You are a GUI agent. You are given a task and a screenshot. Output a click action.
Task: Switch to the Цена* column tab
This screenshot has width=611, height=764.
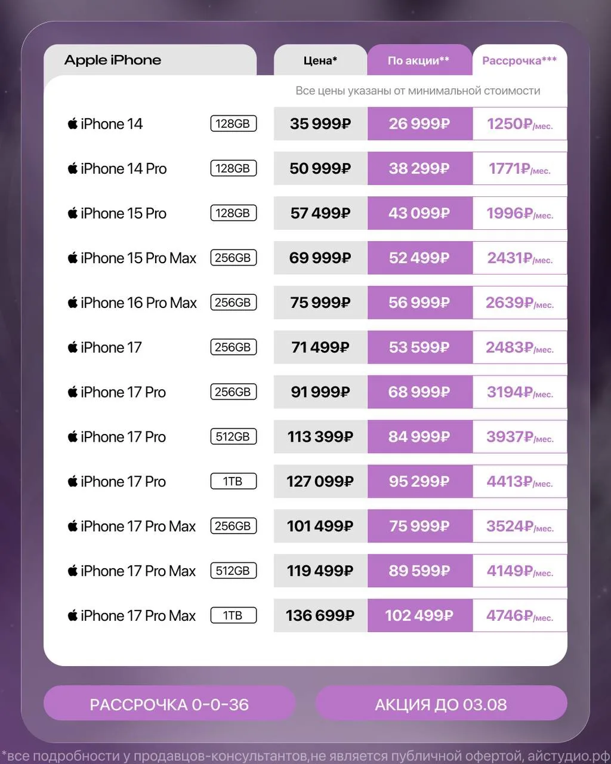click(x=320, y=60)
